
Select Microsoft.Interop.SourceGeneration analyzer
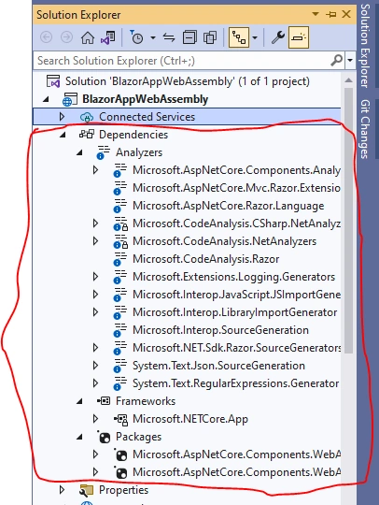pyautogui.click(x=220, y=330)
